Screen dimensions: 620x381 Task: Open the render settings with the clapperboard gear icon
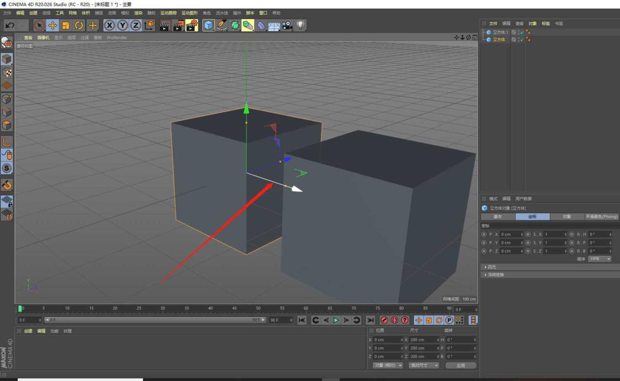[191, 25]
